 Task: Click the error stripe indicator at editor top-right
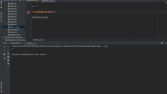tap(166, 3)
